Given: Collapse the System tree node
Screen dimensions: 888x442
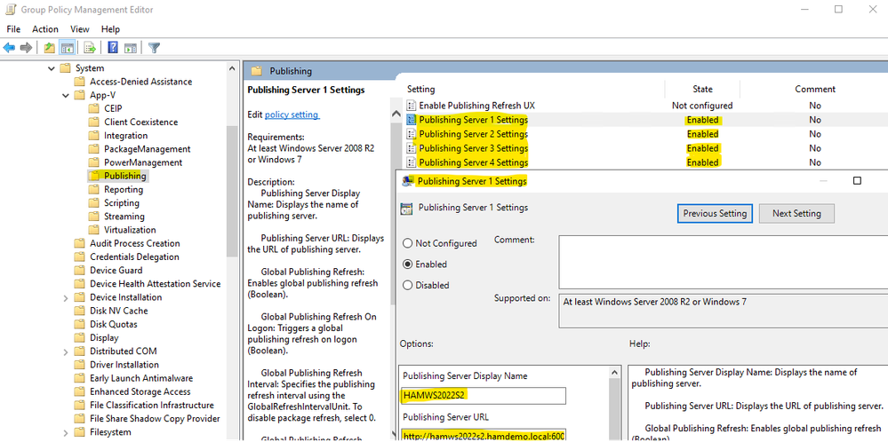Looking at the screenshot, I should pos(52,68).
